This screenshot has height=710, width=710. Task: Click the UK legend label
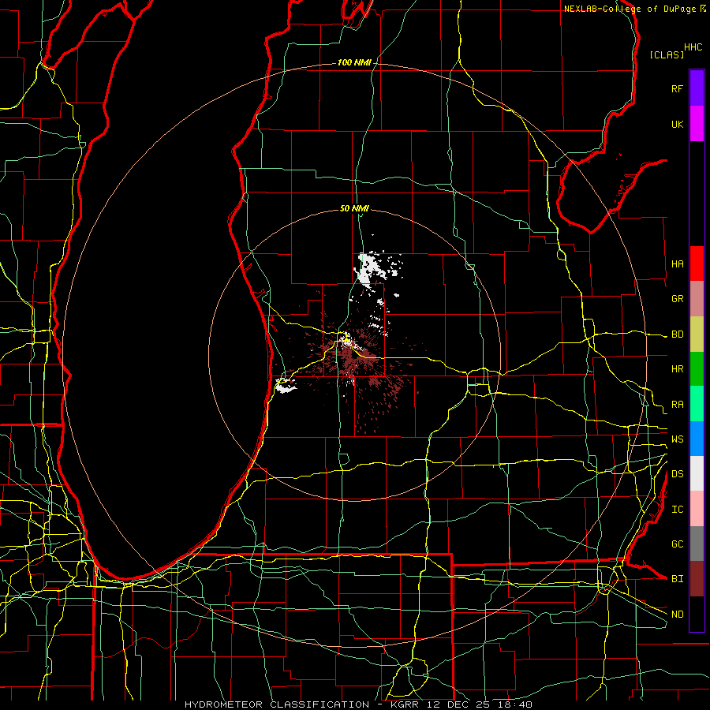click(677, 124)
